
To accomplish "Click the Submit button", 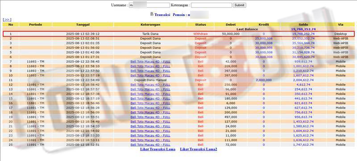I will pyautogui.click(x=239, y=5).
